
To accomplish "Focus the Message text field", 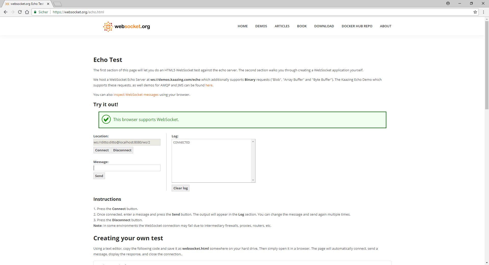I will click(x=127, y=168).
